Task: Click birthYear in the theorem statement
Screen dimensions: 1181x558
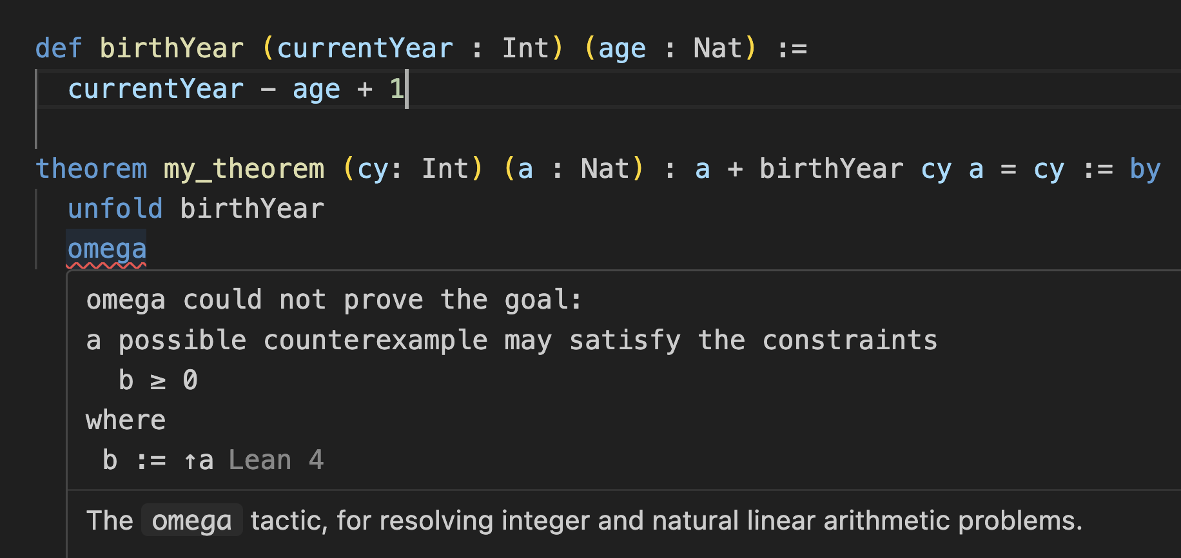Action: pyautogui.click(x=831, y=169)
